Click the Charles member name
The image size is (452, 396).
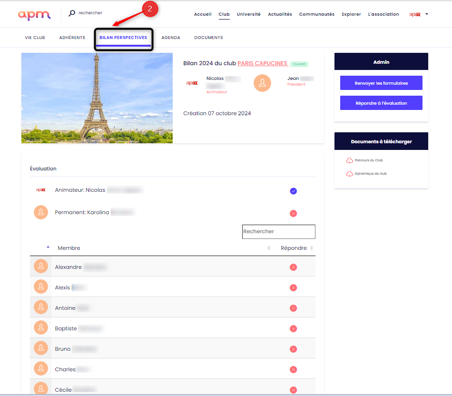point(65,369)
